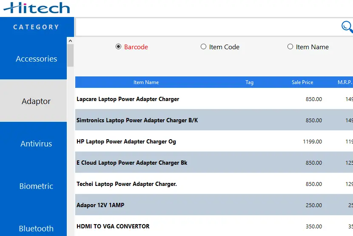
Task: Open the Adaptor category
Action: pos(36,101)
